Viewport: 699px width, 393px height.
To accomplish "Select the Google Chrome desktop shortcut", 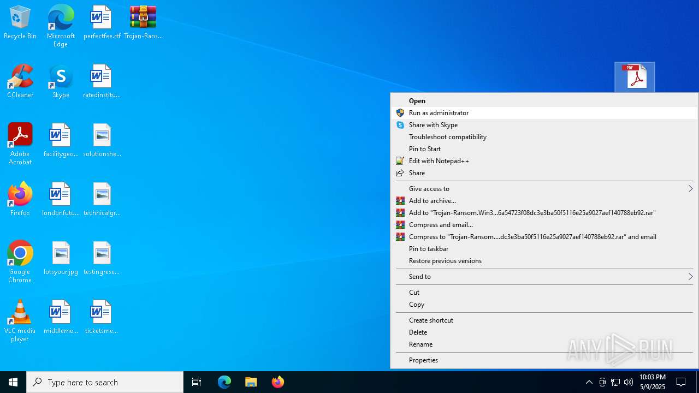I will coord(20,262).
